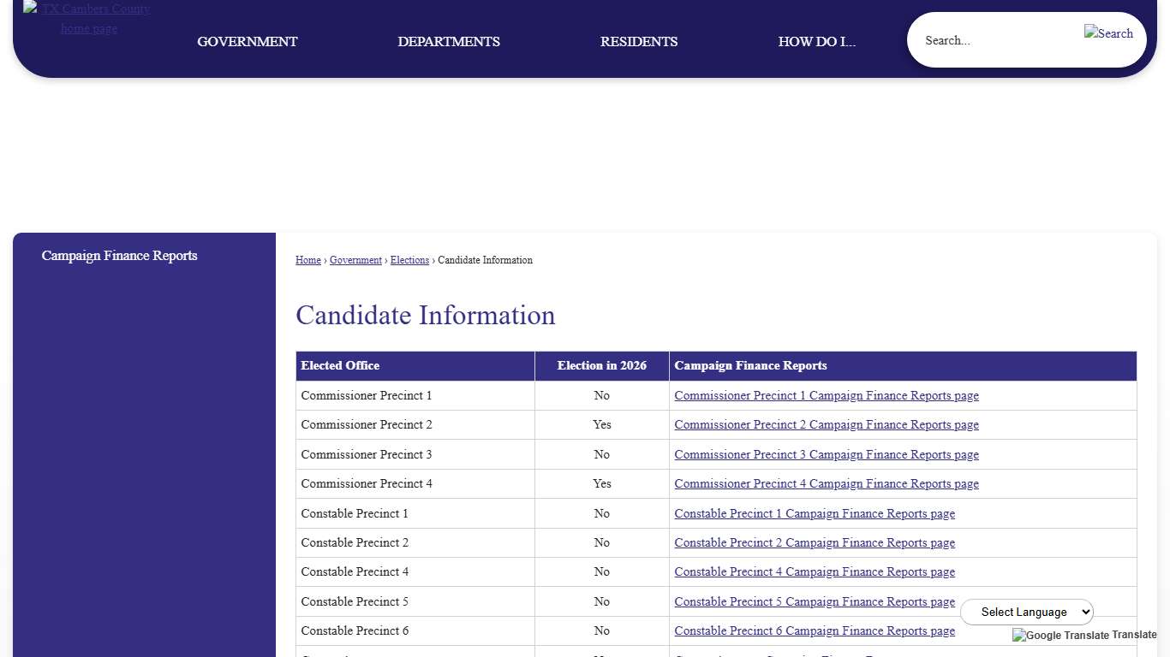The height and width of the screenshot is (657, 1170).
Task: Open Constable Precinct 1 Campaign Finance Reports page
Action: click(814, 513)
